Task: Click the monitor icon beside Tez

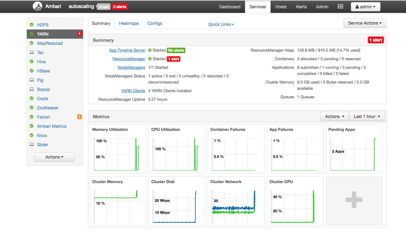Action: pos(31,52)
